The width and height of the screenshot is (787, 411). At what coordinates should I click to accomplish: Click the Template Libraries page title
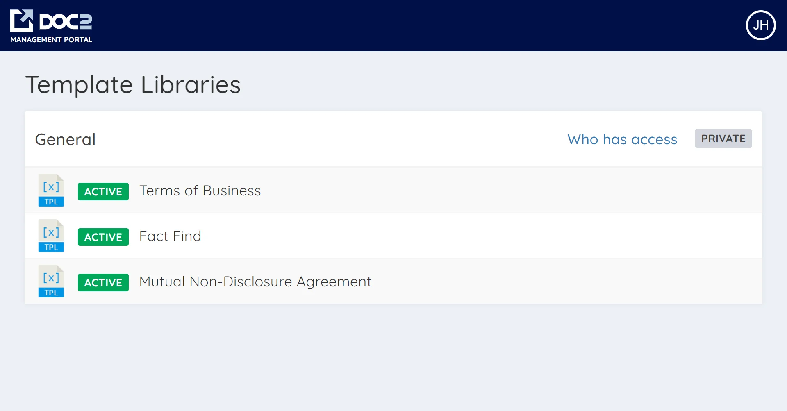pyautogui.click(x=133, y=85)
